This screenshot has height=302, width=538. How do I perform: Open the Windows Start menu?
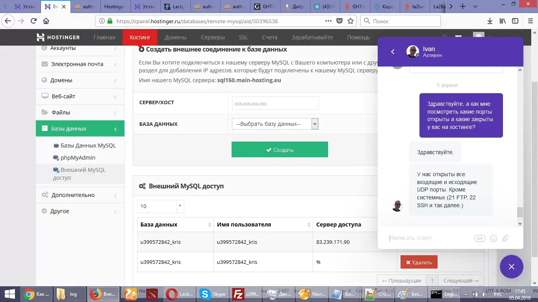9,294
